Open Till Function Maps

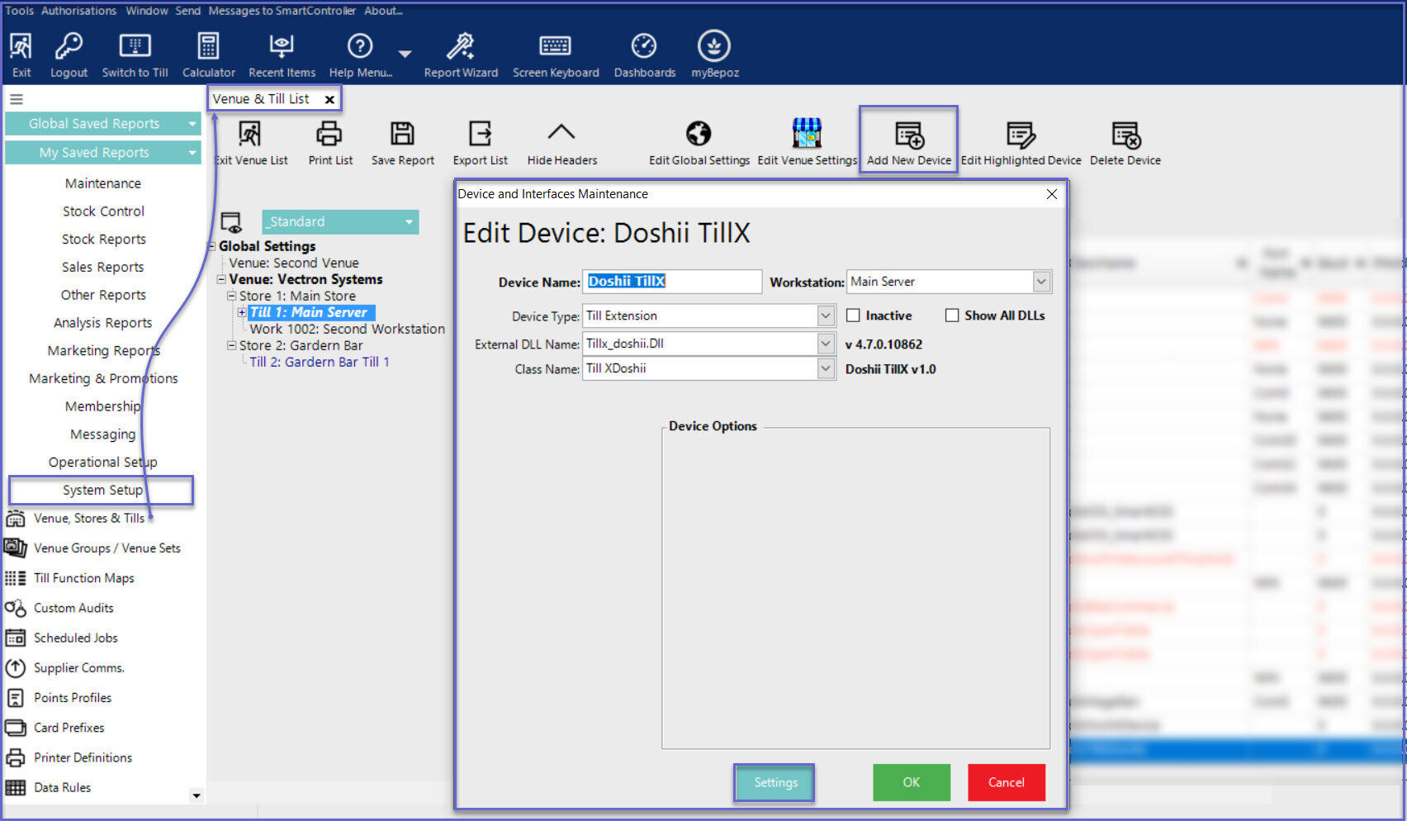83,578
